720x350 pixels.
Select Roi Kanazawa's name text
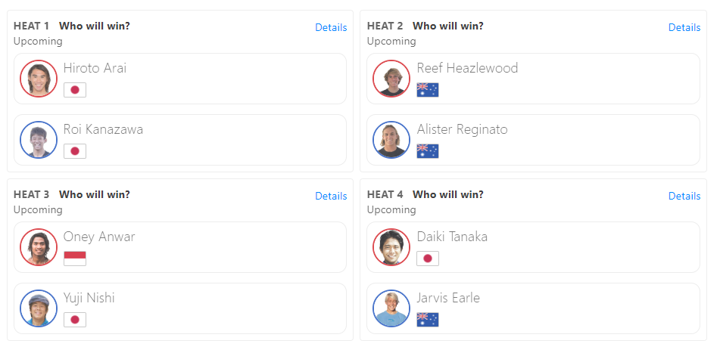click(103, 129)
